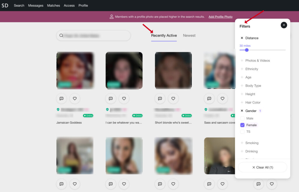Click the message icon under Jamaican Goddess profile
The height and width of the screenshot is (192, 299).
(61, 99)
